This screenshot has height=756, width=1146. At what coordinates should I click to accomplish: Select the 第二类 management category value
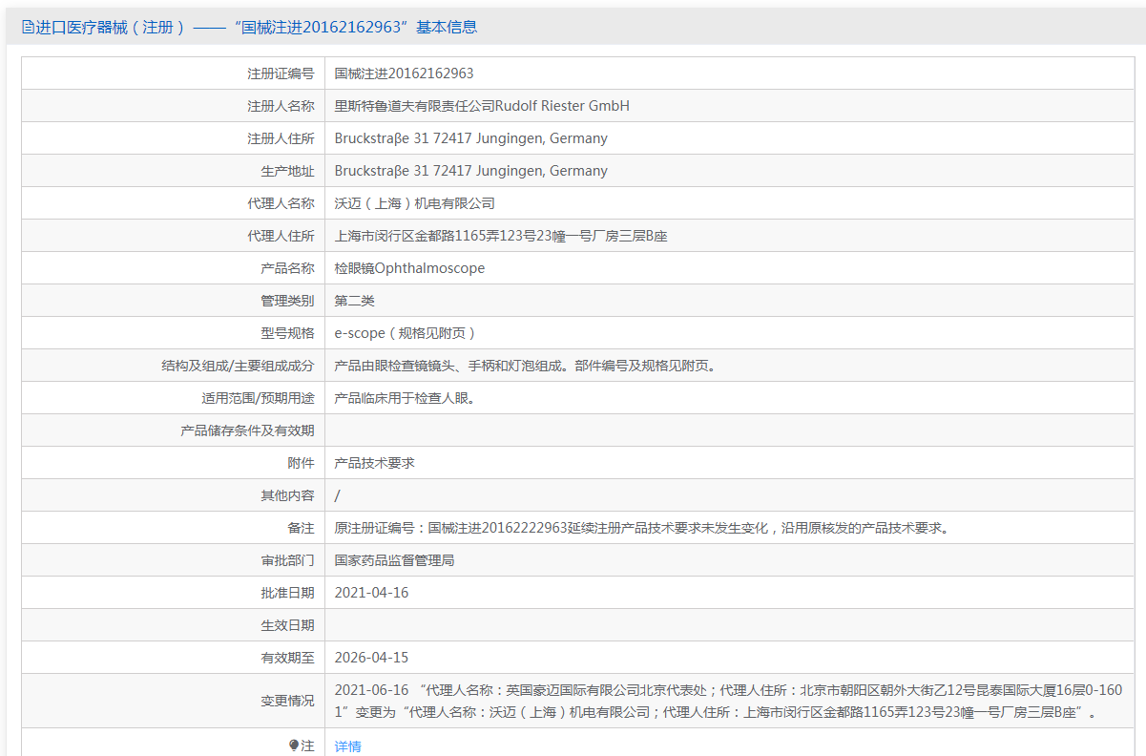click(354, 301)
